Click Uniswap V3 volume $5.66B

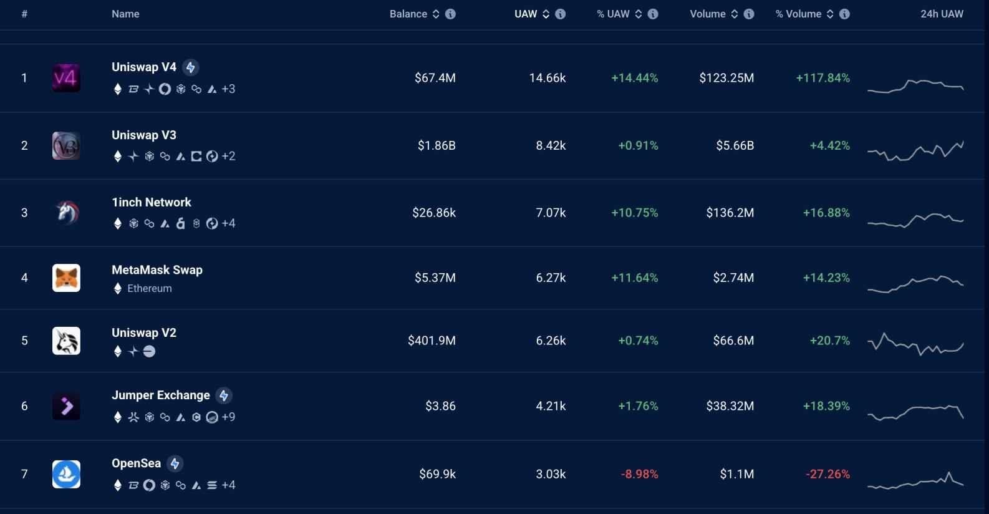point(735,145)
